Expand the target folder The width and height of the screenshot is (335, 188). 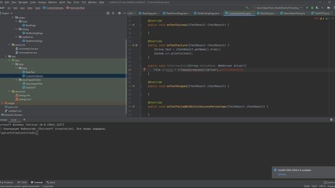2,103
